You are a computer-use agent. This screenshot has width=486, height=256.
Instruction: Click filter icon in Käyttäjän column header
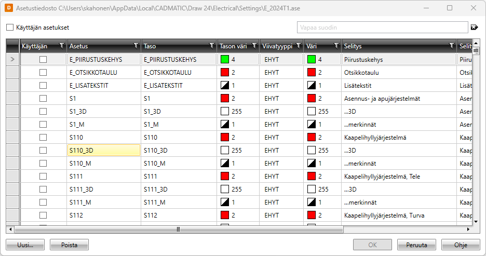coord(62,46)
